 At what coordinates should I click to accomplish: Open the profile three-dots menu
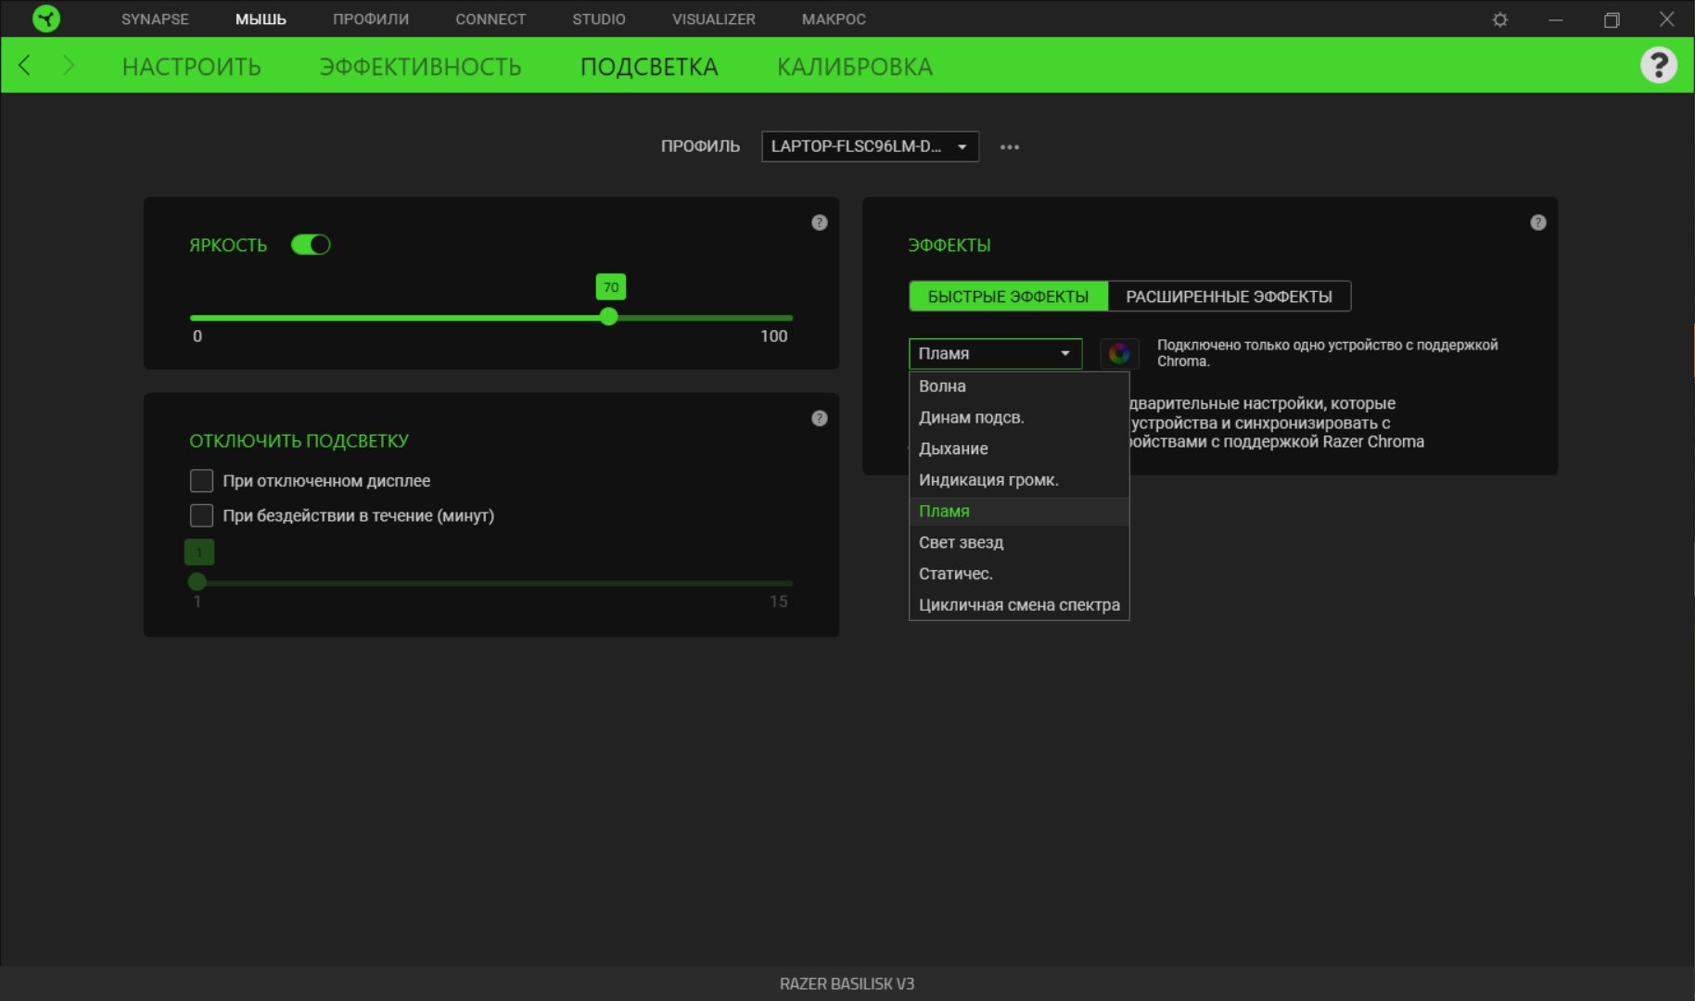(1010, 146)
